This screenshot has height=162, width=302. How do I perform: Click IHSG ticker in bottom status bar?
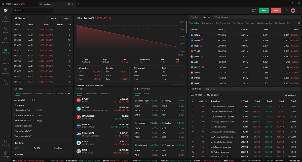pos(28,160)
